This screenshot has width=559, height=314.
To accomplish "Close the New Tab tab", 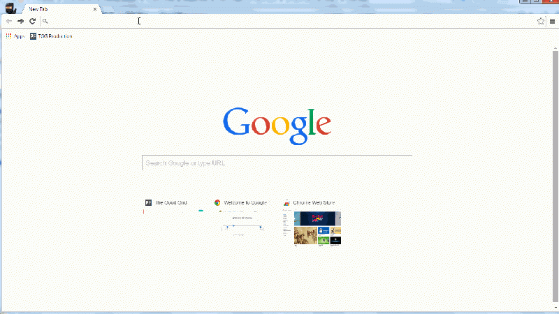I will coord(95,9).
